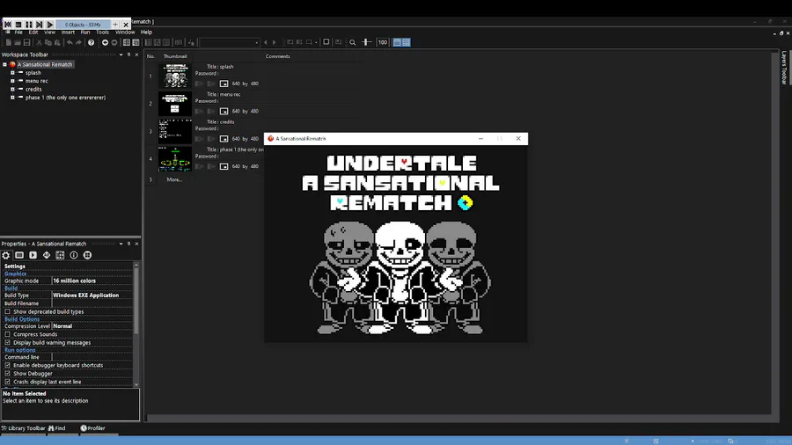Expand the menu rec frame node

click(12, 81)
